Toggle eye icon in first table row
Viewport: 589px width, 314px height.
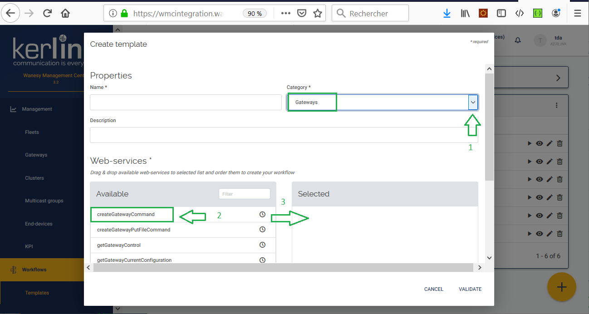click(x=539, y=143)
